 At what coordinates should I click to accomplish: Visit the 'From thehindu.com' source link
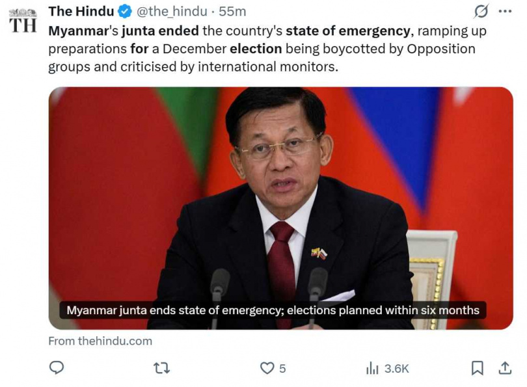pos(100,341)
